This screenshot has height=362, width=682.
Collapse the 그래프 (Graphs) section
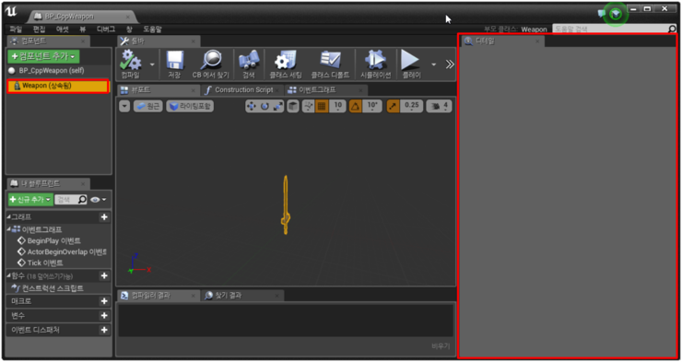click(x=9, y=216)
